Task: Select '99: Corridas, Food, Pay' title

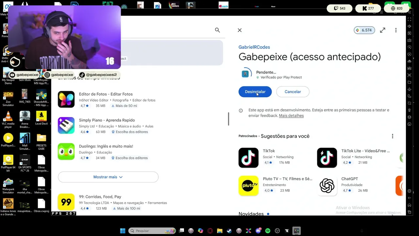Action: pos(100,197)
